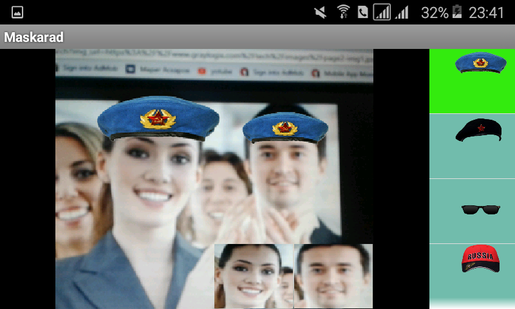Image resolution: width=515 pixels, height=309 pixels.
Task: Choose the black beret with red star
Action: [478, 130]
